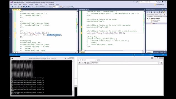The height and width of the screenshot is (99, 176).
Task: Open the WEBSITE menu
Action: tap(25, 4)
